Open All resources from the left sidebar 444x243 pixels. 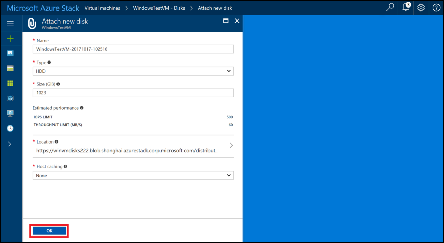click(10, 68)
